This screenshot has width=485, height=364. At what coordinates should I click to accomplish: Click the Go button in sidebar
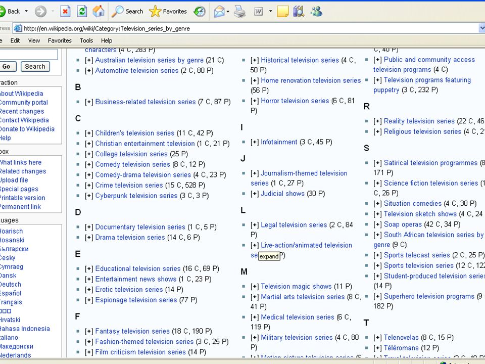(7, 67)
